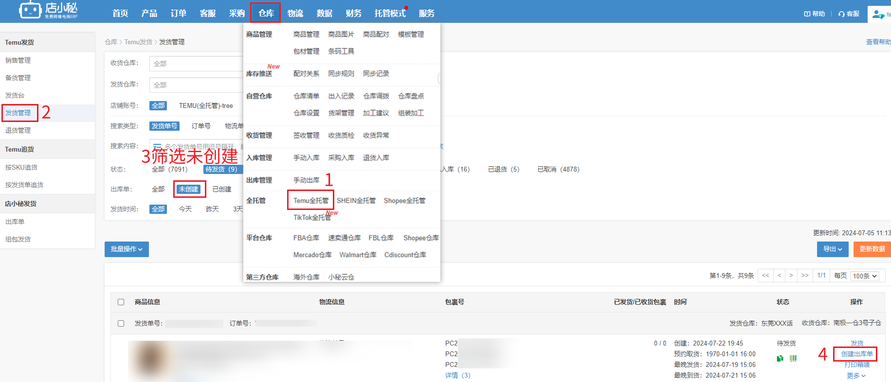Image resolution: width=891 pixels, height=382 pixels.
Task: Tick the select-all checkbox in table header
Action: [121, 302]
